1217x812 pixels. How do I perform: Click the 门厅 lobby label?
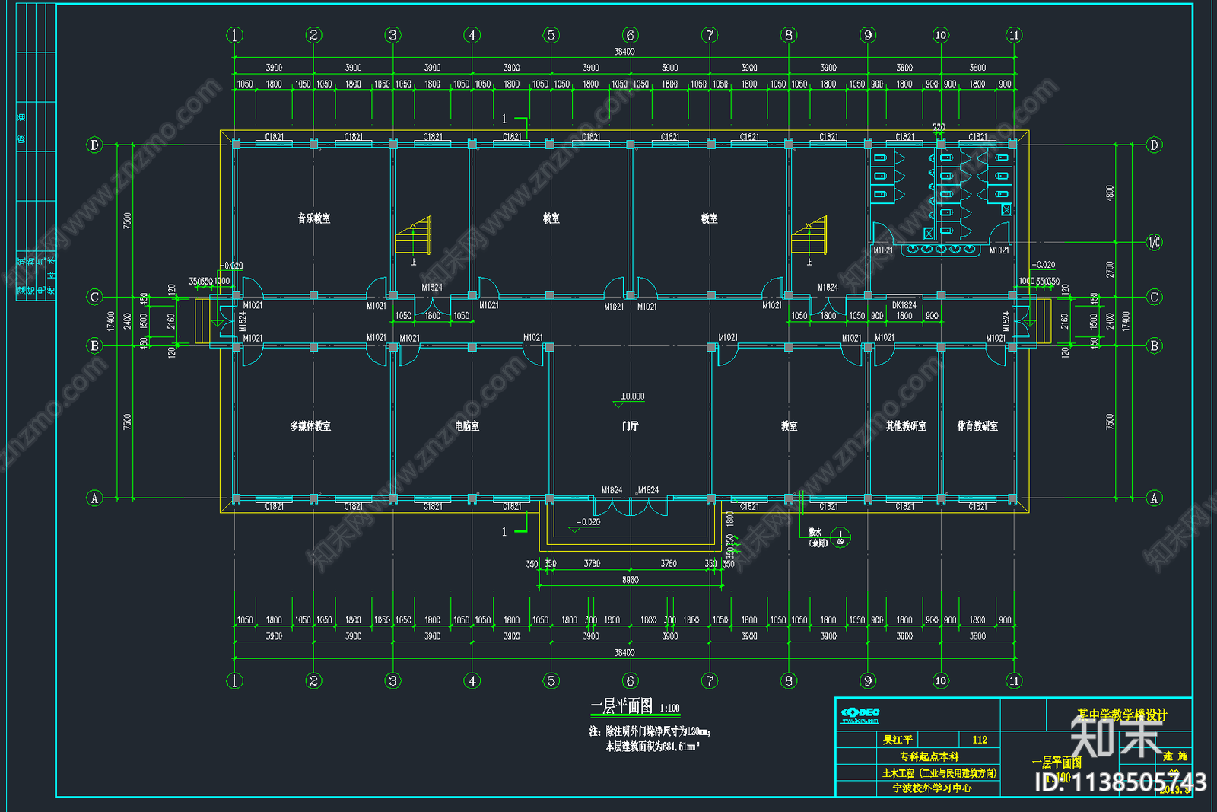[x=631, y=426]
